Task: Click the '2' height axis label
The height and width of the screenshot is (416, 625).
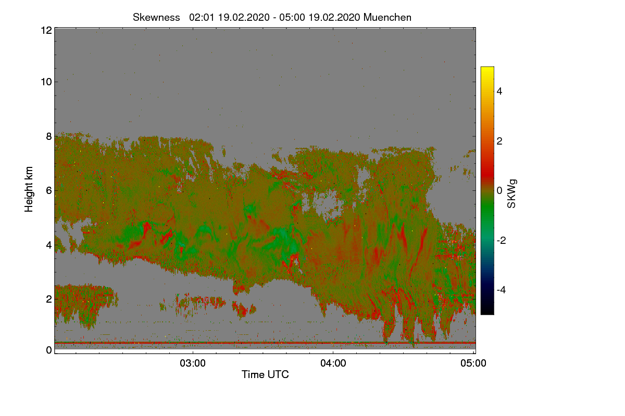Action: 49,298
